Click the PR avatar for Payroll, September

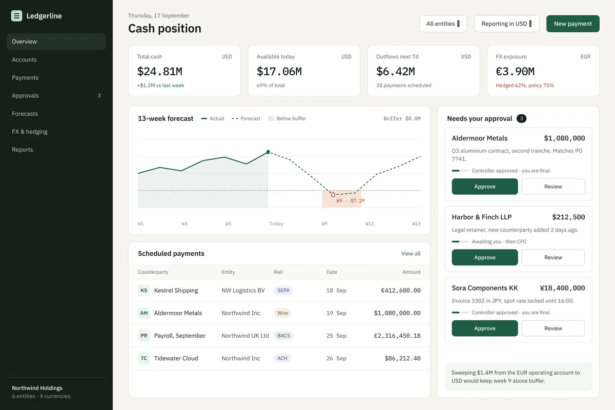click(144, 336)
